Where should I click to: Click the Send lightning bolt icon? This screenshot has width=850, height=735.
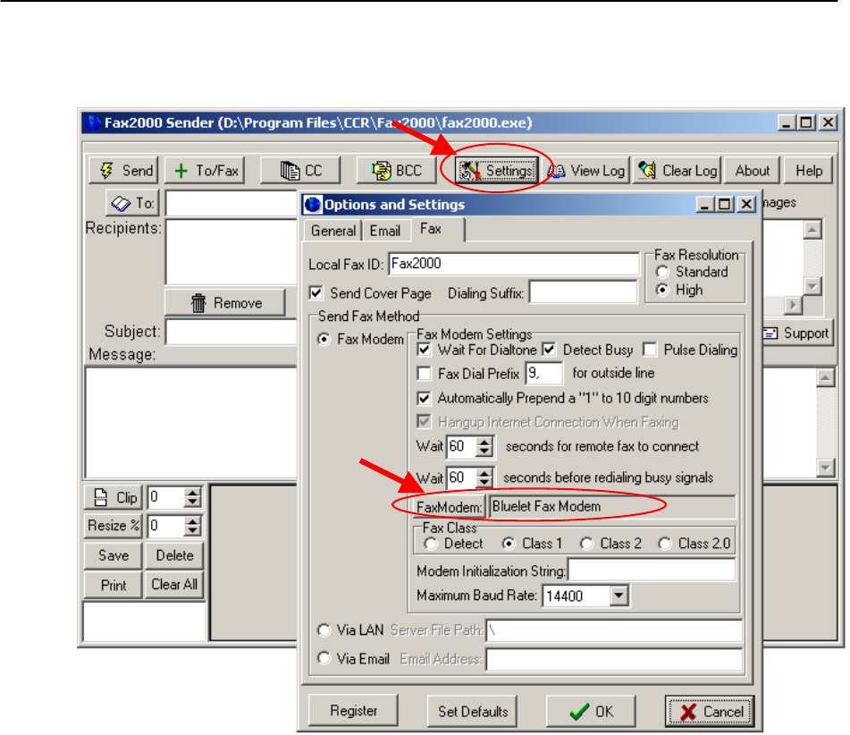click(x=106, y=171)
